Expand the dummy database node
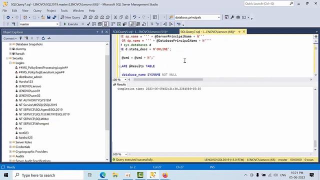320x180 pixels. 10,49
